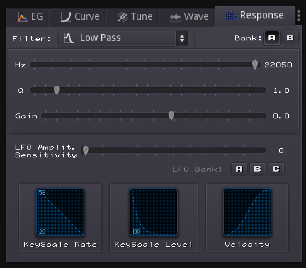Click the 'LFO Bank:' label
The height and width of the screenshot is (268, 306).
tap(197, 169)
